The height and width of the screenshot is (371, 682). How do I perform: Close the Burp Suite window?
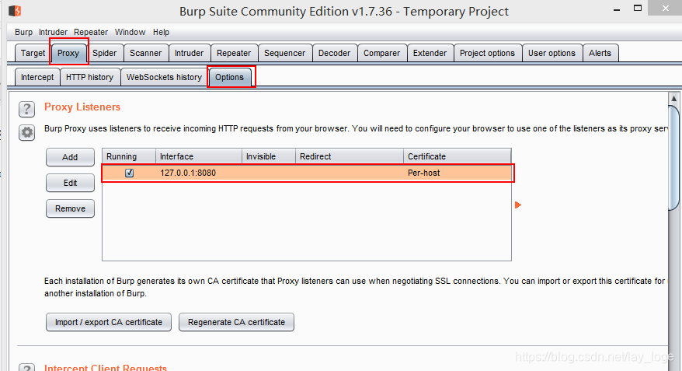pos(665,8)
